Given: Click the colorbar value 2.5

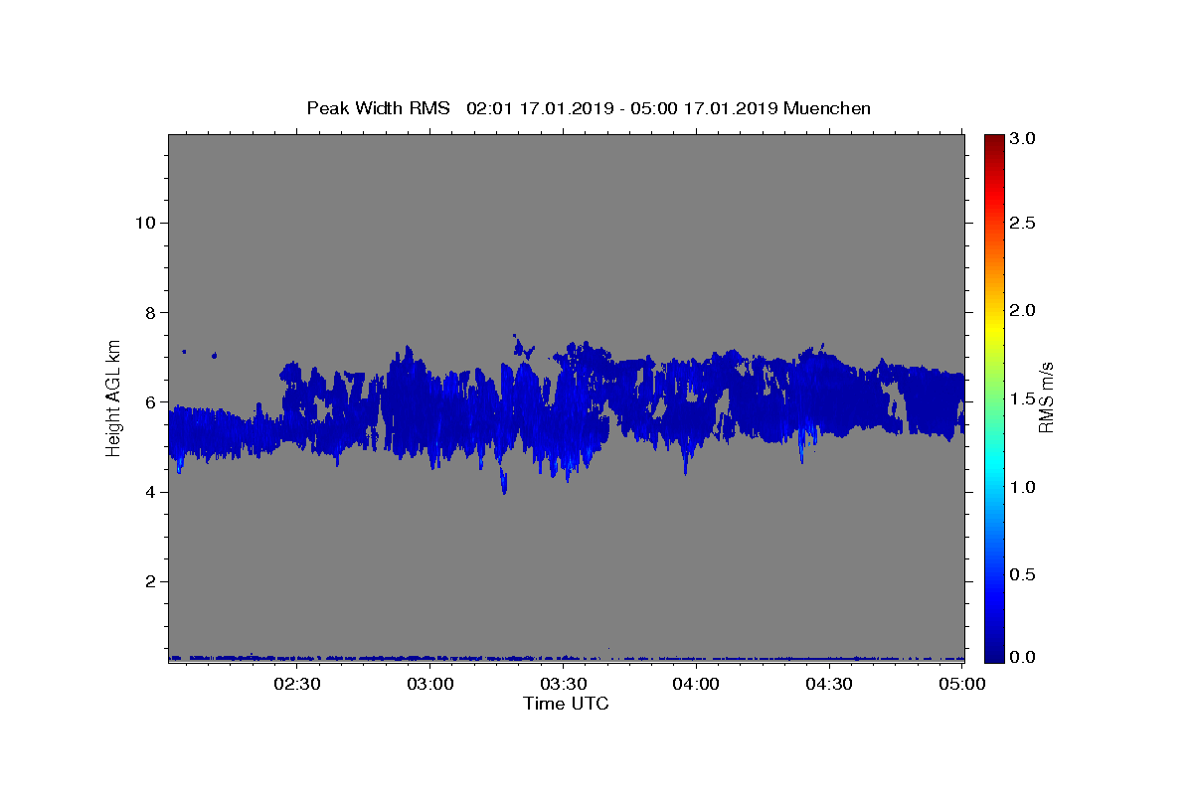Looking at the screenshot, I should coord(1024,223).
